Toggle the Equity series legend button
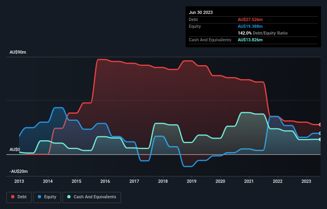 pyautogui.click(x=47, y=197)
